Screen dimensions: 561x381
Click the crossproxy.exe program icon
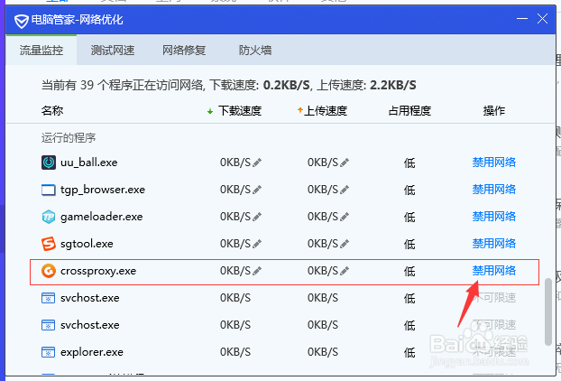49,271
